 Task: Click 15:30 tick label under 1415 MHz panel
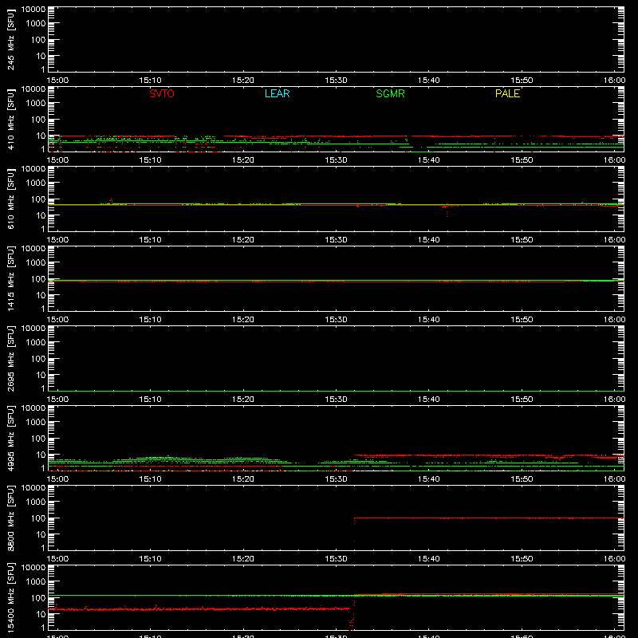(x=336, y=320)
